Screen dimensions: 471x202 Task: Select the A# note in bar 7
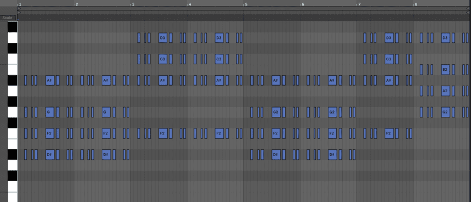[x=389, y=80]
